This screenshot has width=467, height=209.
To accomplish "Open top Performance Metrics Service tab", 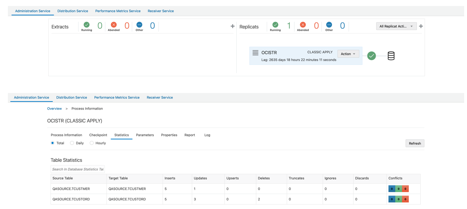I will point(118,11).
